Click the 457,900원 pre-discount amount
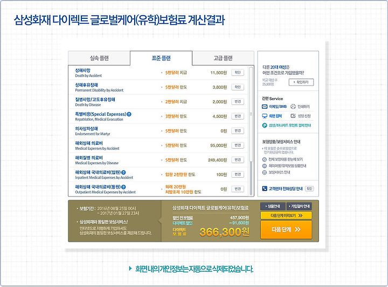Viewport: 388px width, 287px height. [239, 218]
